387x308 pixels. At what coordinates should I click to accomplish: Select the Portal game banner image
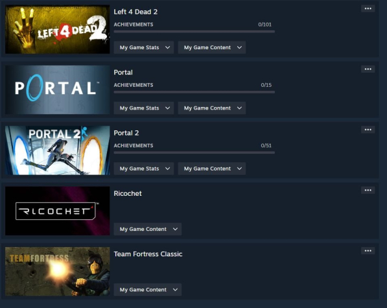(58, 90)
